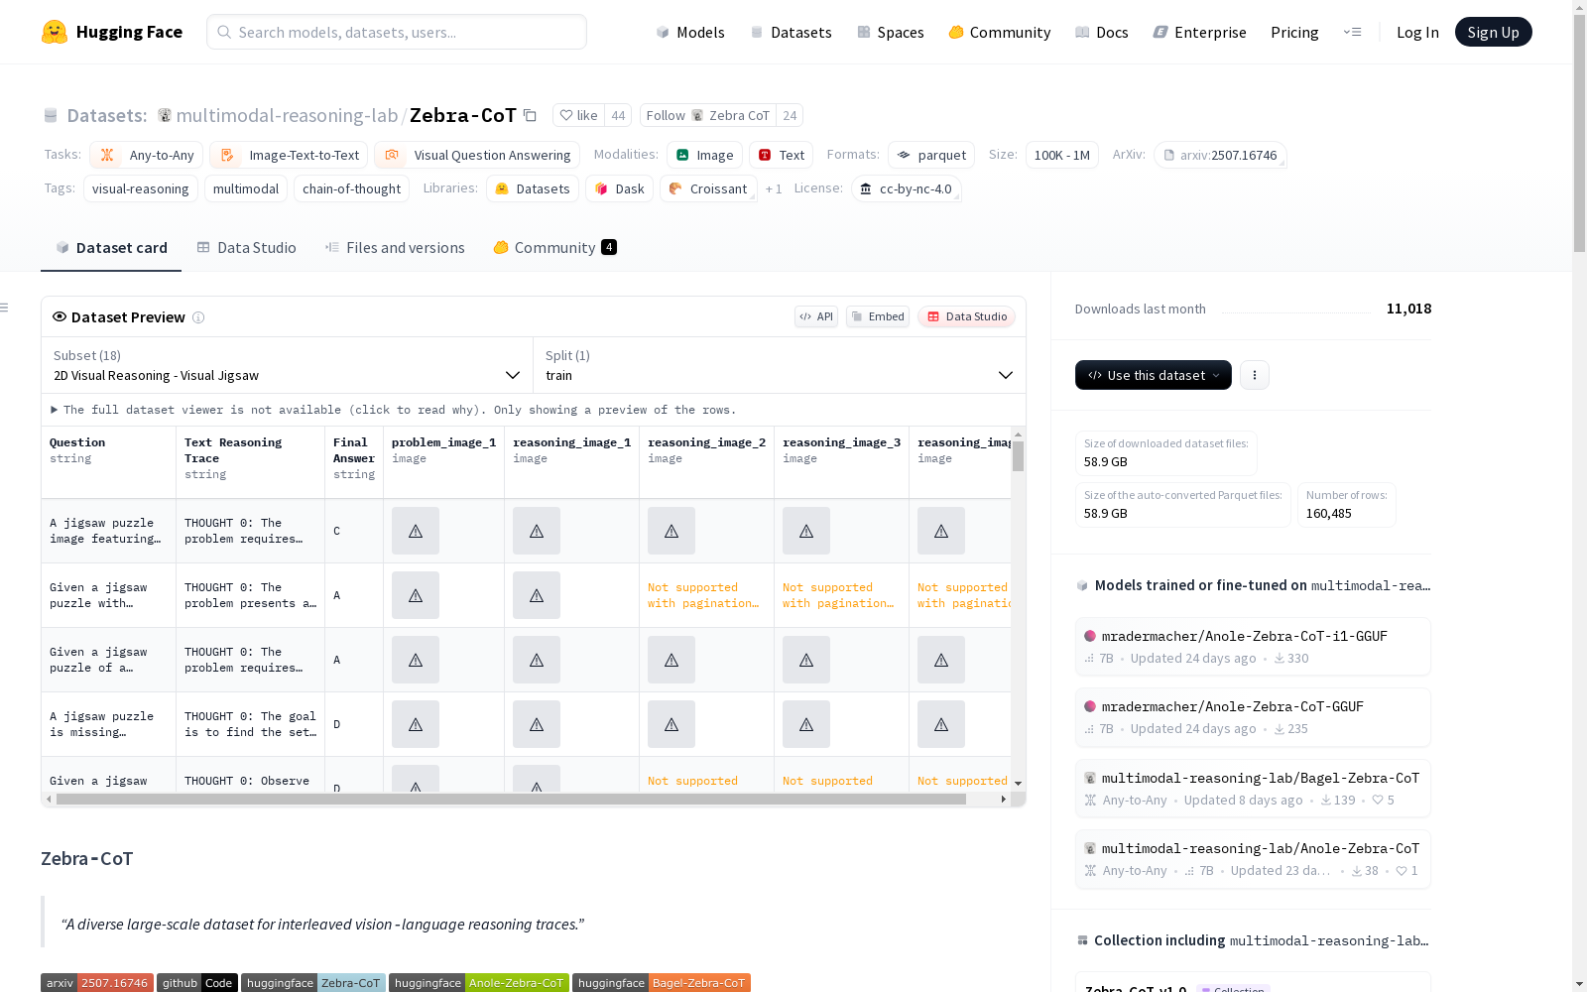Open Community in top navigation
Image resolution: width=1587 pixels, height=992 pixels.
[1000, 32]
